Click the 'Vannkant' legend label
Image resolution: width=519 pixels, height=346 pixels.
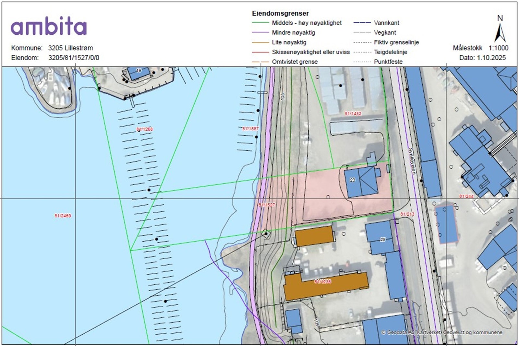tap(387, 23)
